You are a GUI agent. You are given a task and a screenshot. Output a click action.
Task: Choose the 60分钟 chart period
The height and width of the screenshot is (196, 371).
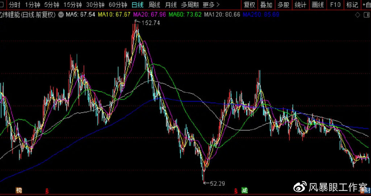[x=118, y=4]
